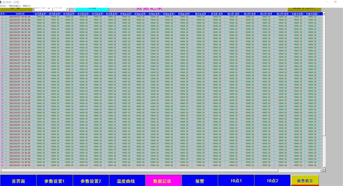Go to 参数设置1 page
343x186 pixels.
point(54,181)
